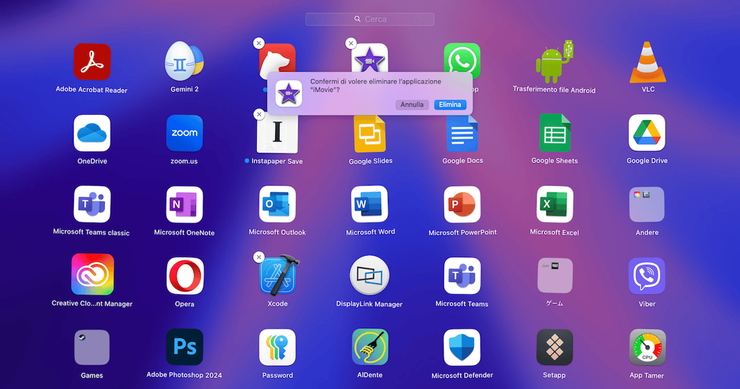Click delete X badge on iMovie icon
This screenshot has height=389, width=740.
coord(351,43)
